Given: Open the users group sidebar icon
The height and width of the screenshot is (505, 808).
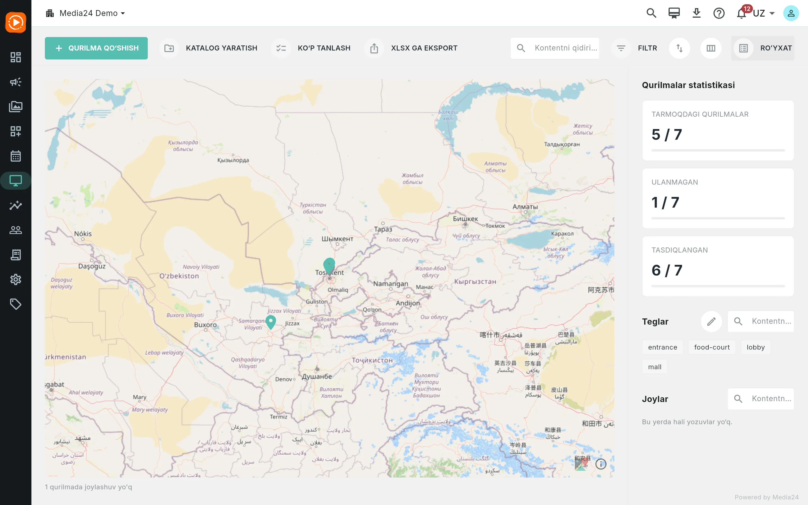Looking at the screenshot, I should pyautogui.click(x=16, y=230).
